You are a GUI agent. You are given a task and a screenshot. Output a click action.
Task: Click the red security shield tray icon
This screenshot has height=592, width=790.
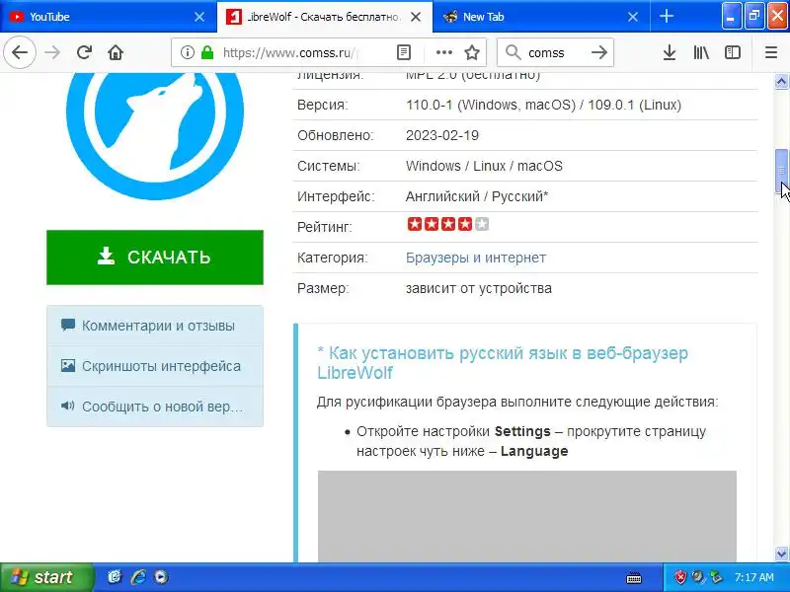(x=680, y=577)
